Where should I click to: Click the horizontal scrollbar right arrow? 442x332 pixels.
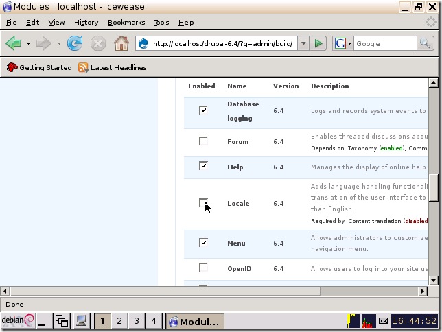pyautogui.click(x=423, y=291)
